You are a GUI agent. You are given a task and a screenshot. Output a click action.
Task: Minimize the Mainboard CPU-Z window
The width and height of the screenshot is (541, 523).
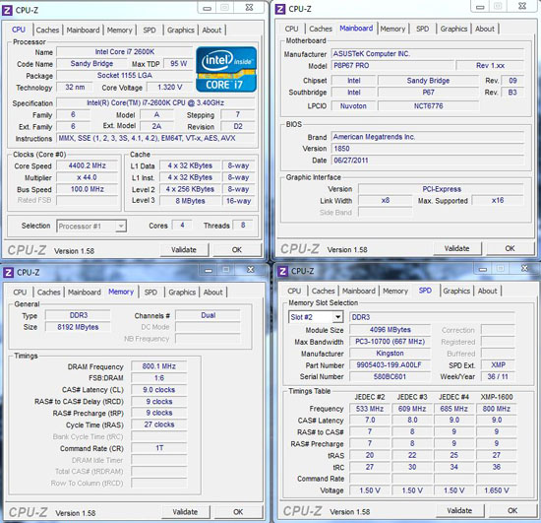(480, 7)
